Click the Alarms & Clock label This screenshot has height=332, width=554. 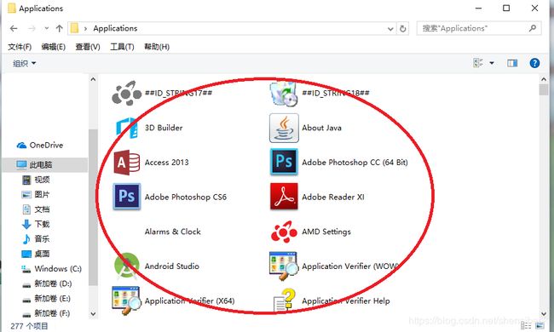[172, 232]
